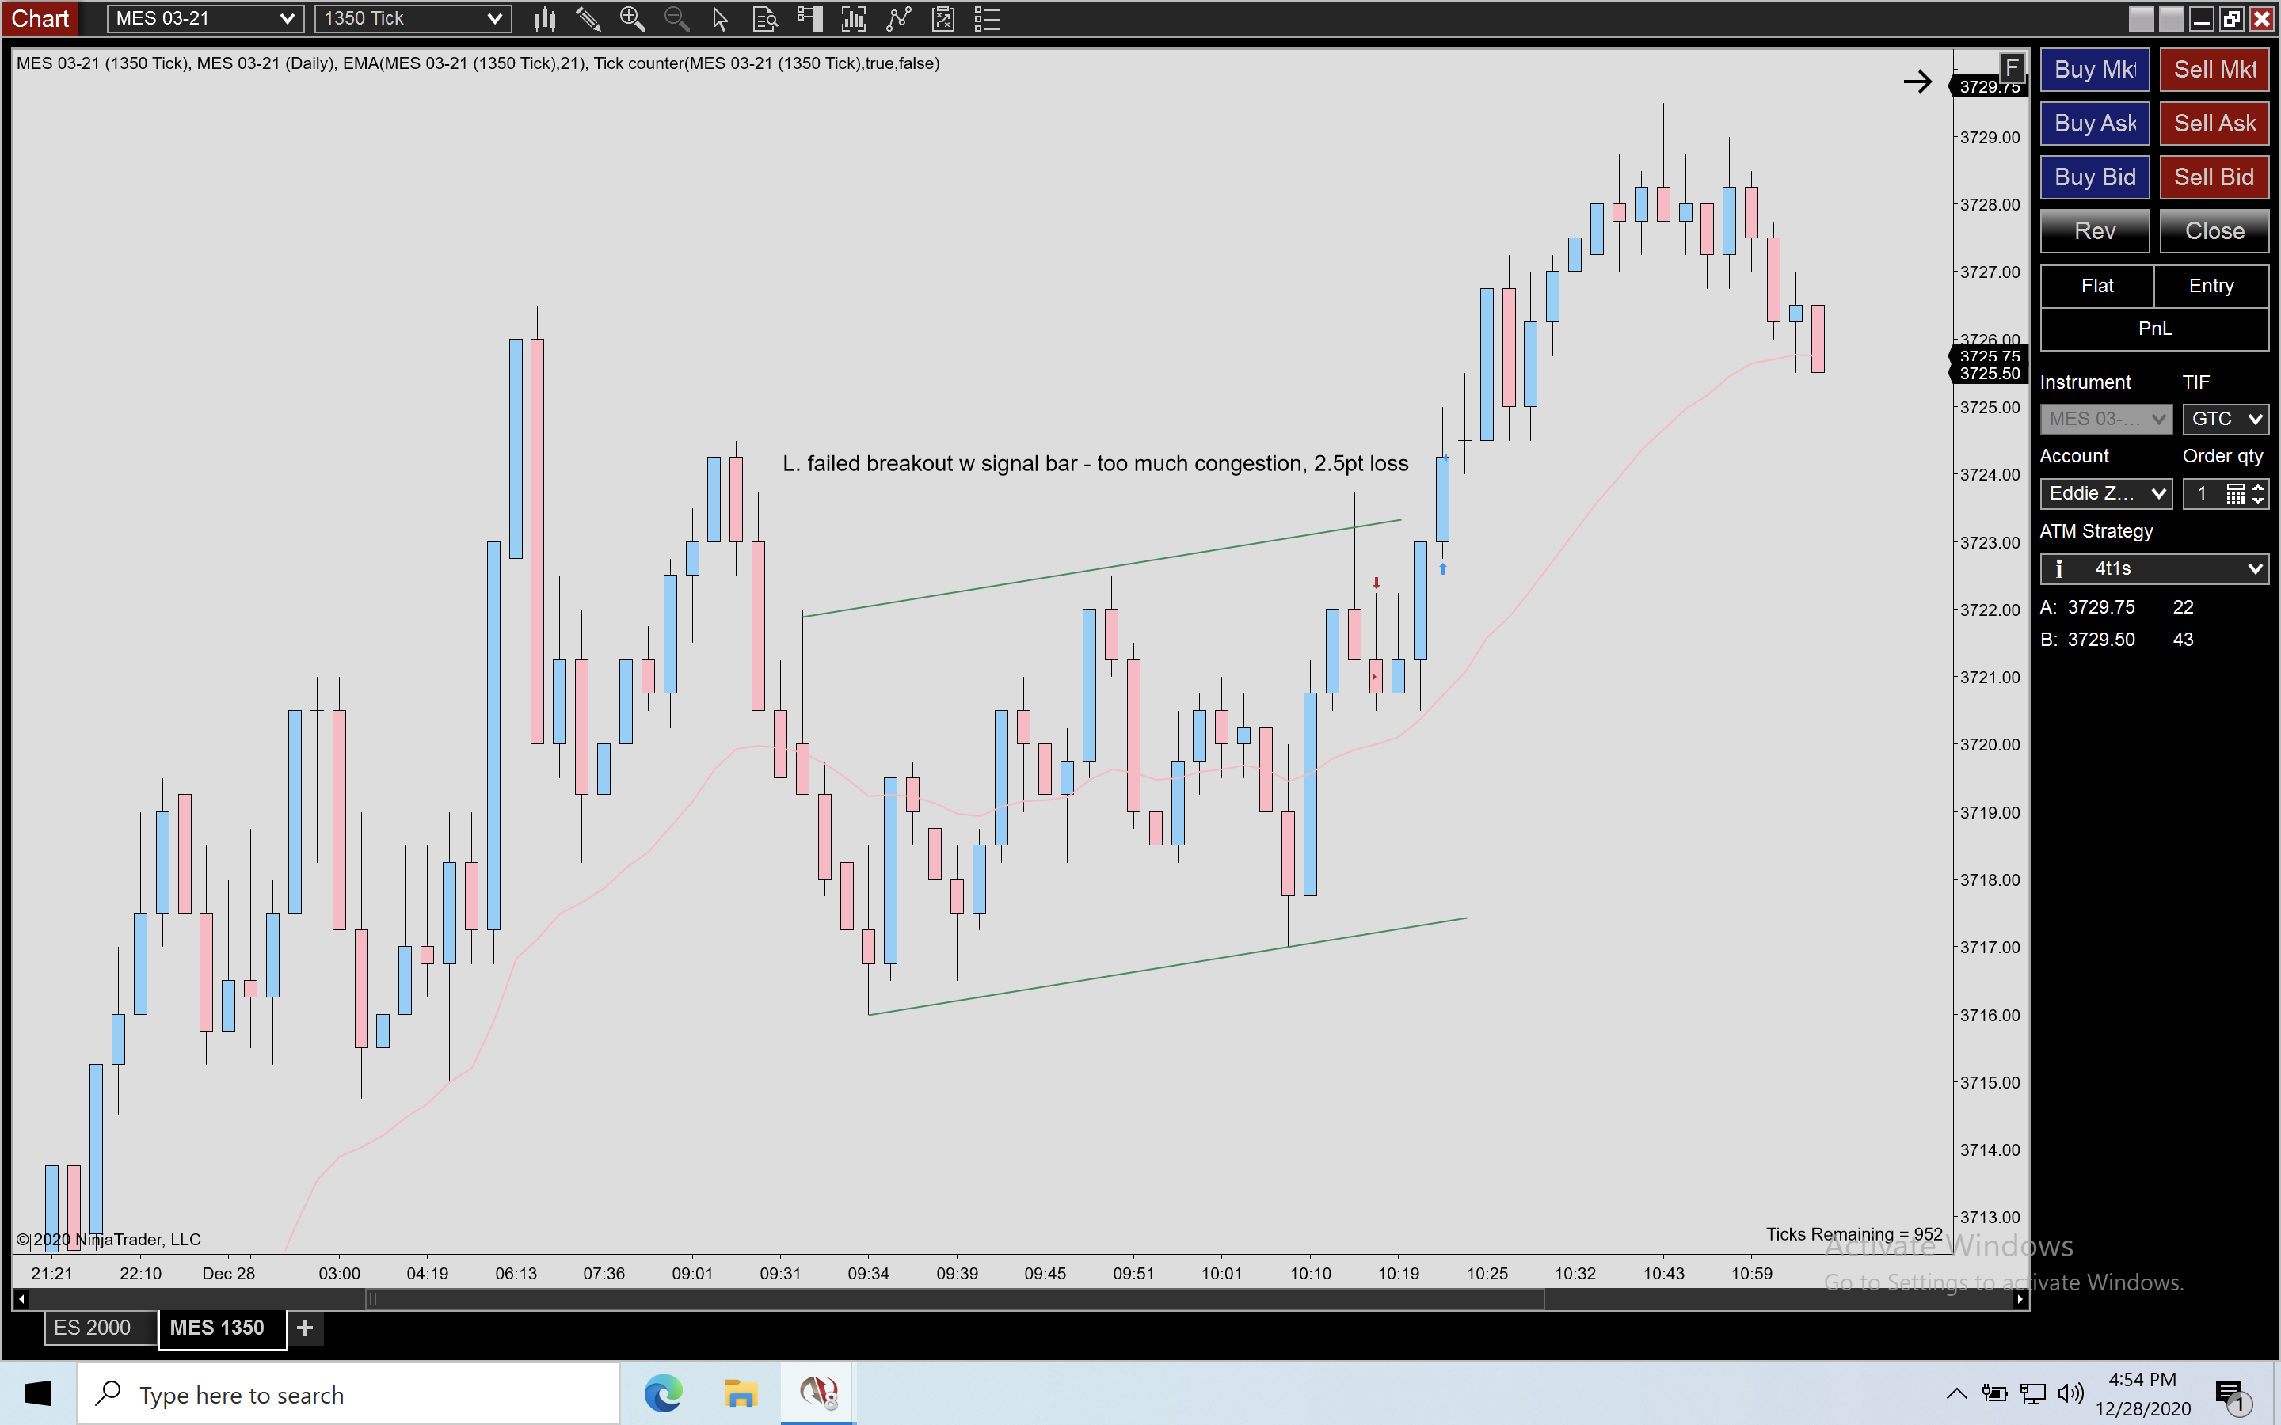Decrease order quantity with down arrow

2258,500
